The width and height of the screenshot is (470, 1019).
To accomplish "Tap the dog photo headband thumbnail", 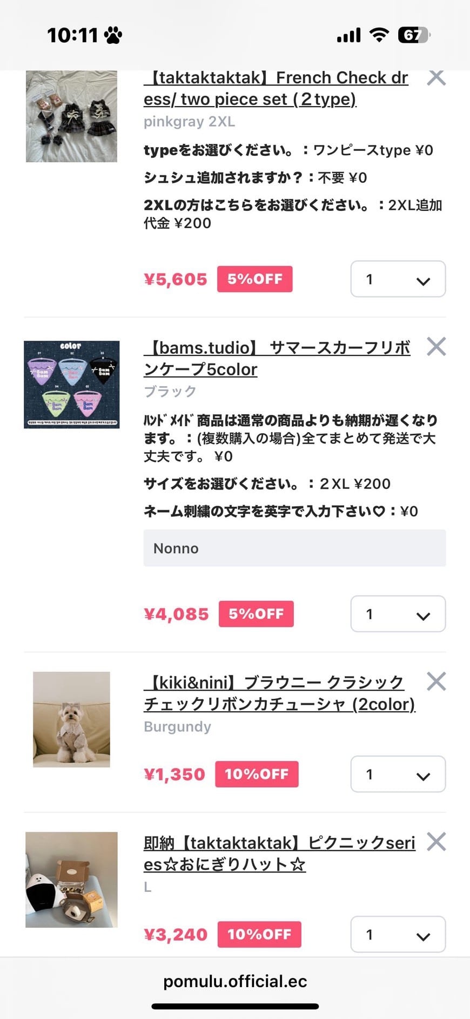I will pos(71,719).
